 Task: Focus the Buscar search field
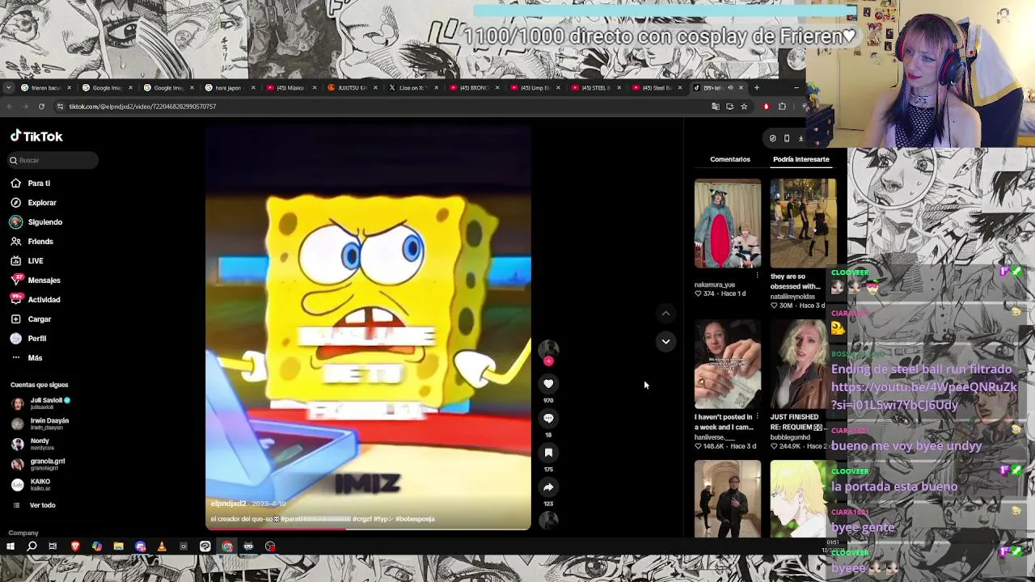point(53,160)
